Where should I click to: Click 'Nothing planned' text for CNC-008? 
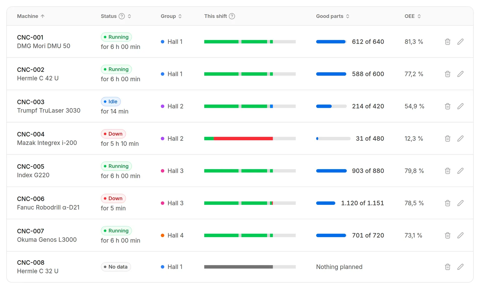click(x=339, y=267)
